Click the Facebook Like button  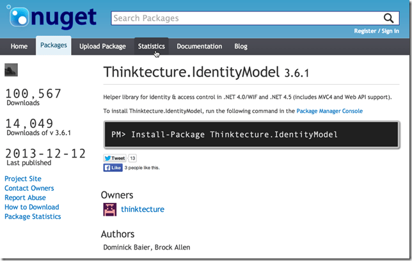113,168
